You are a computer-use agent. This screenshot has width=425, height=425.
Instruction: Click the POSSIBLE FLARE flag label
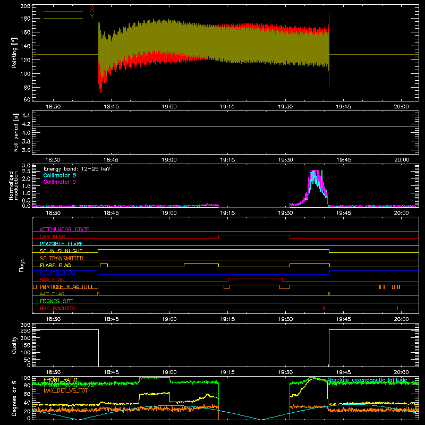61,244
